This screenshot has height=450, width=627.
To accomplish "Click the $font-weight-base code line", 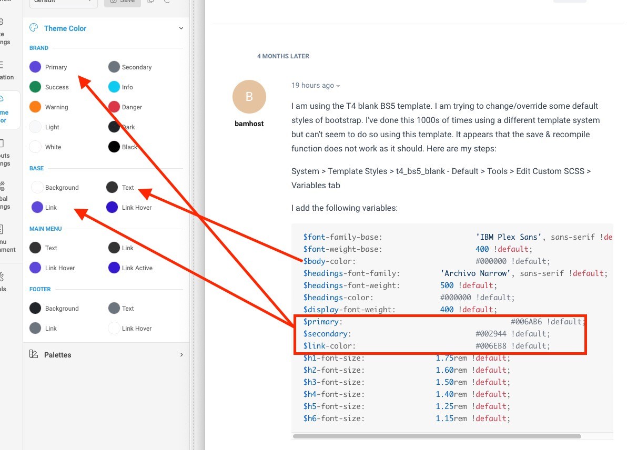I will click(418, 249).
